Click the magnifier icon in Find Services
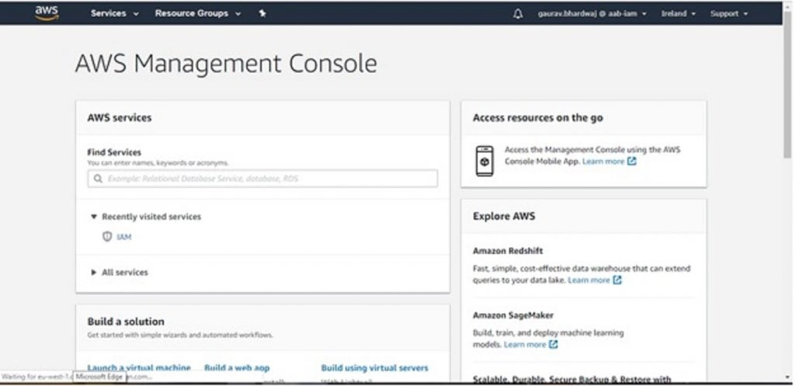795x386 pixels. click(97, 179)
